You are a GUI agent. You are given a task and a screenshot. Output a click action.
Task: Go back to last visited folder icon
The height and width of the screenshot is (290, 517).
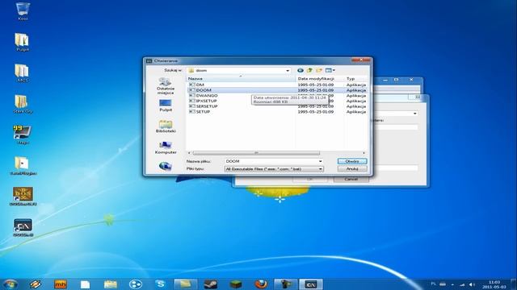300,70
